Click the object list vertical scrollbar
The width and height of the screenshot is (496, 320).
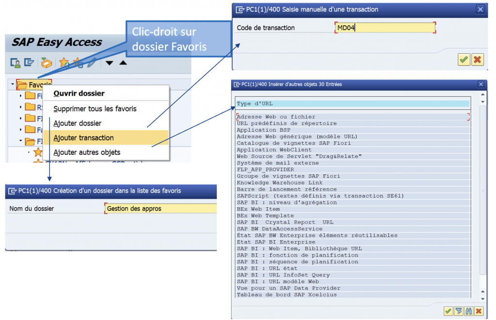click(481, 194)
